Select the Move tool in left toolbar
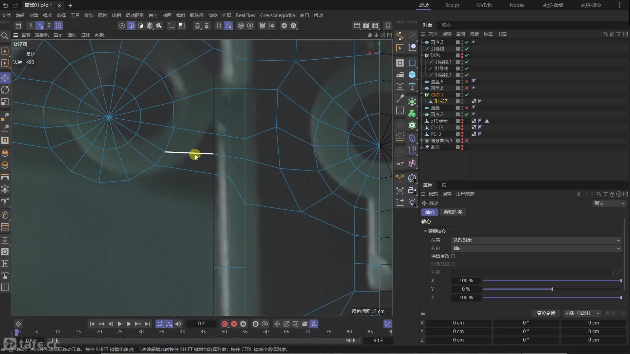This screenshot has height=354, width=630. pos(5,78)
